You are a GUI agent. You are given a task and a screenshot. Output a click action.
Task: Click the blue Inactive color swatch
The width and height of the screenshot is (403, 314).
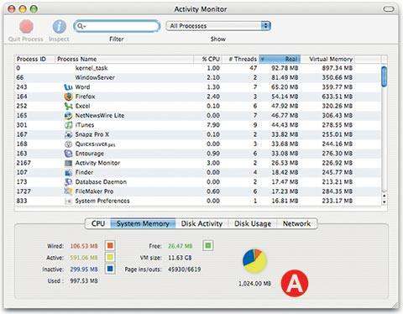tap(110, 269)
